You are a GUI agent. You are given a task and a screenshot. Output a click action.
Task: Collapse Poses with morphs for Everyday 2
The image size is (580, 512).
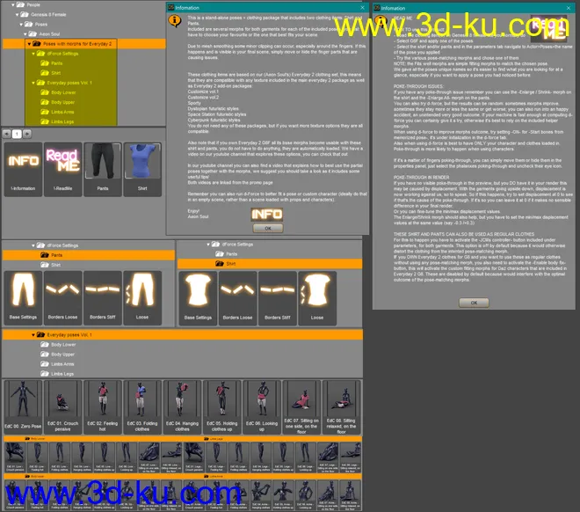pos(28,43)
